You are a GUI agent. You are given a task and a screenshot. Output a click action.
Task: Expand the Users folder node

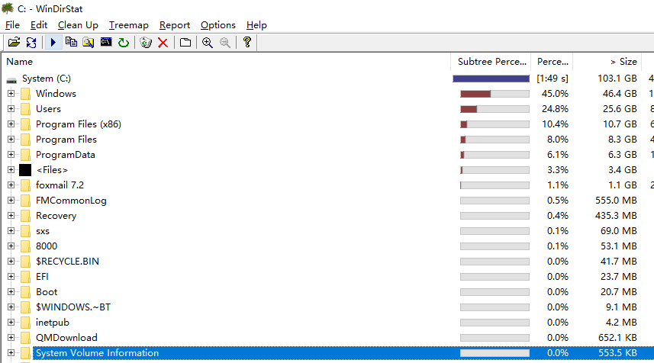coord(11,109)
